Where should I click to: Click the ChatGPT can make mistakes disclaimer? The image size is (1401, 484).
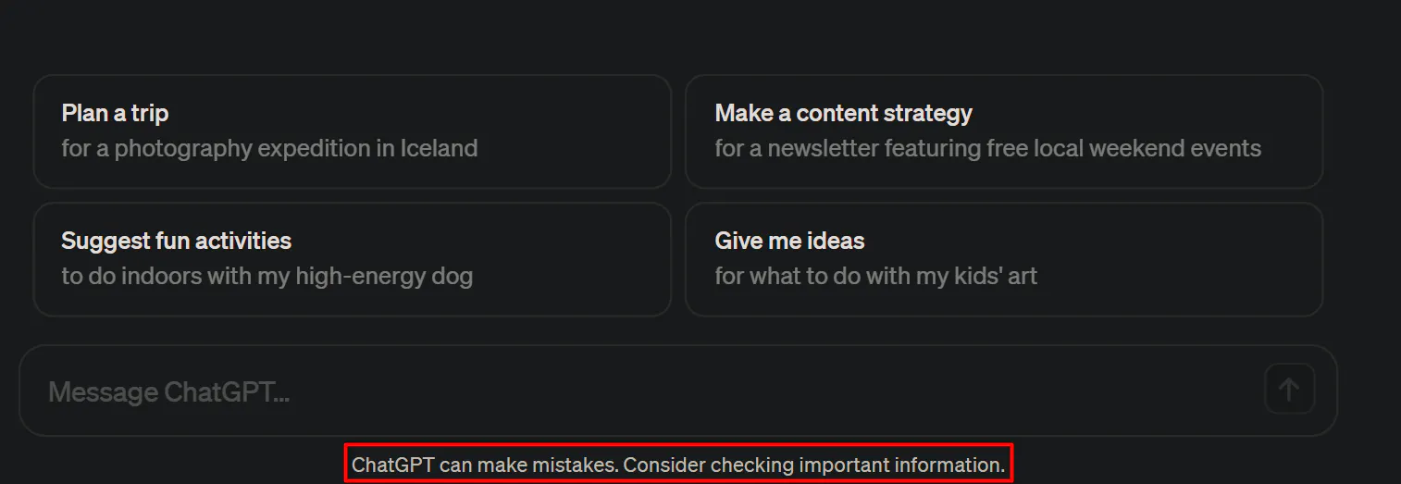pyautogui.click(x=678, y=465)
